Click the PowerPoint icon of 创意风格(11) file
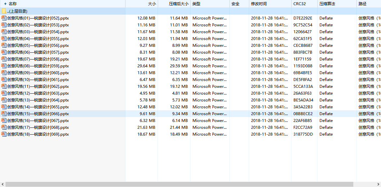Image resolution: width=381 pixels, height=187 pixels. [x=4, y=86]
